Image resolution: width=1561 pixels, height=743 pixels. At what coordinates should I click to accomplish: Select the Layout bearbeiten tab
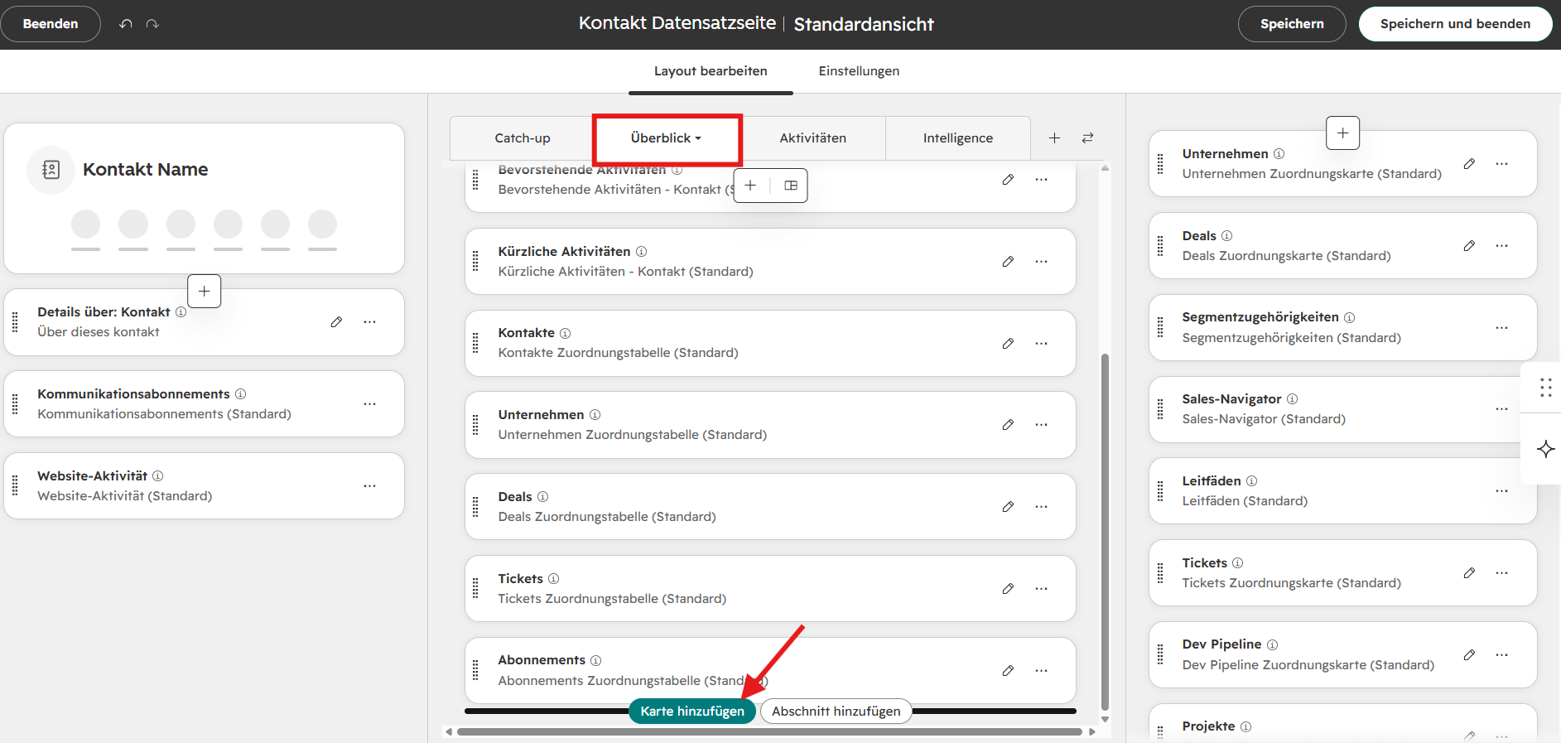pyautogui.click(x=711, y=71)
